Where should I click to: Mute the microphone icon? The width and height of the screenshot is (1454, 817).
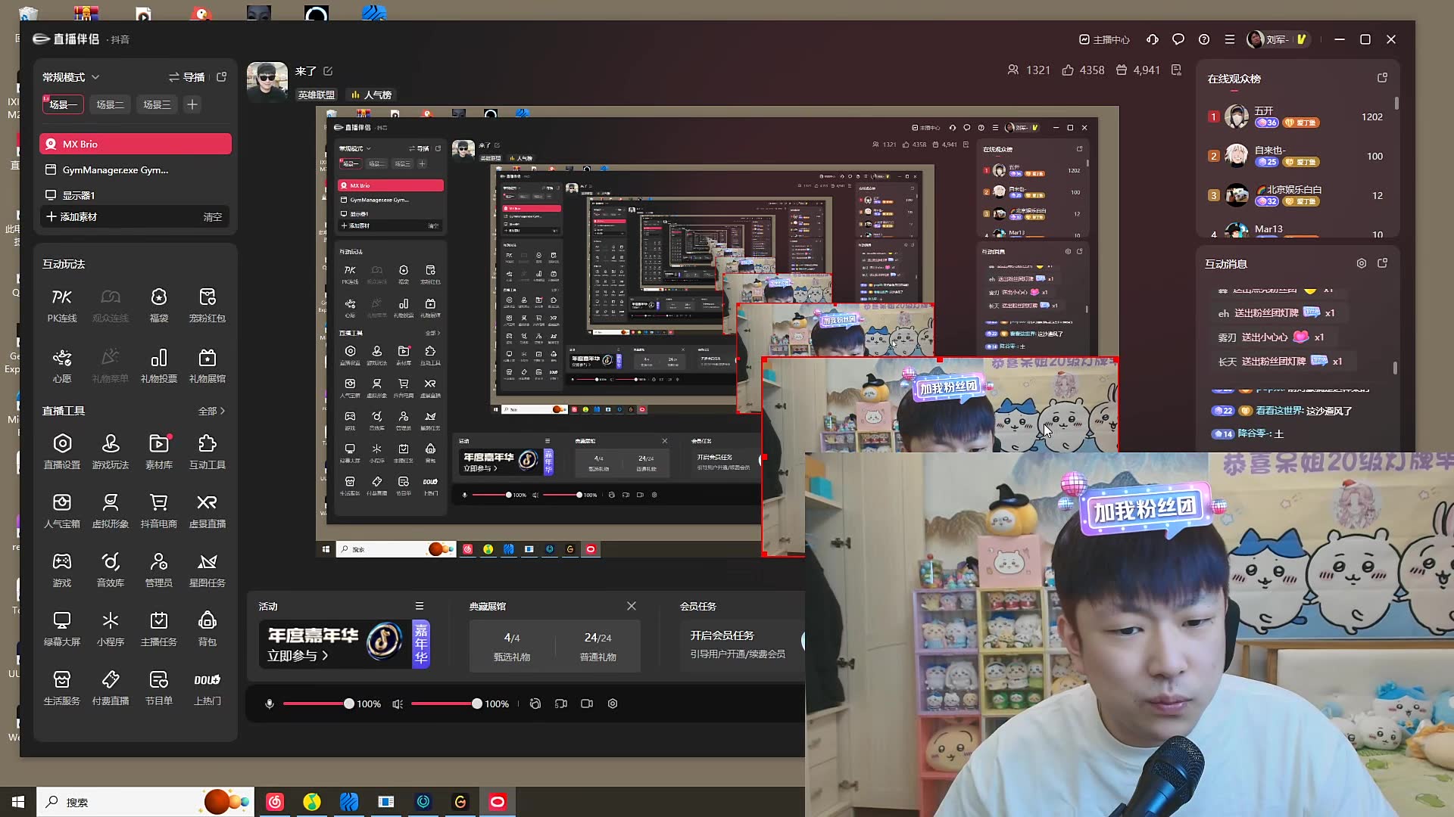pyautogui.click(x=269, y=704)
